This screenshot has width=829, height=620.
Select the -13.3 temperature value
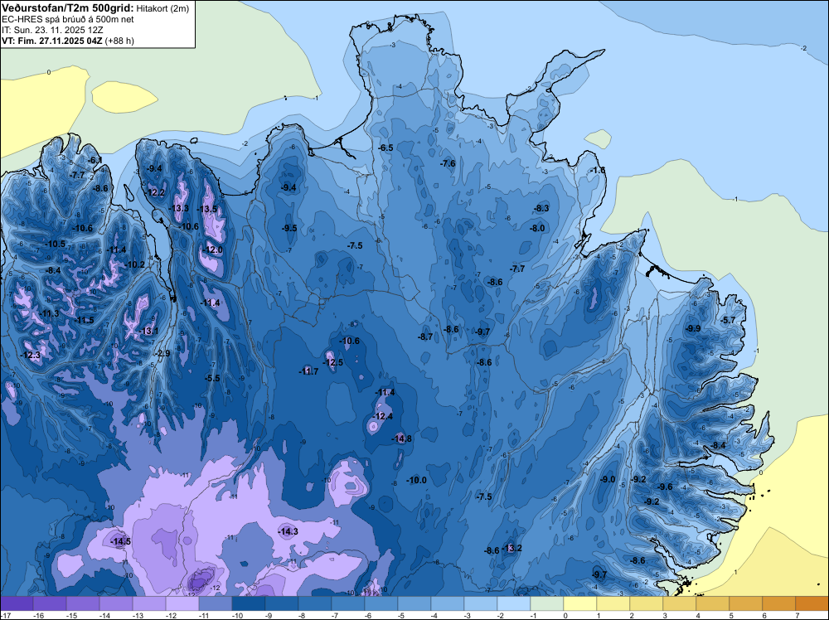pyautogui.click(x=179, y=208)
